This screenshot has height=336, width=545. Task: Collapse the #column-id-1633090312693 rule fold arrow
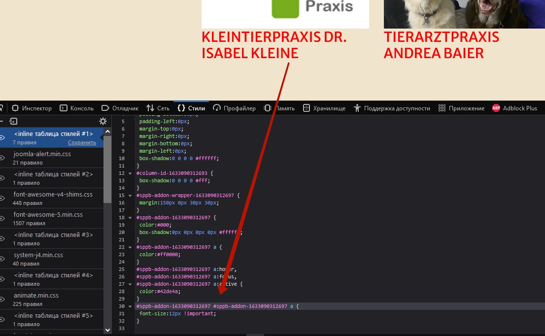[x=131, y=173]
